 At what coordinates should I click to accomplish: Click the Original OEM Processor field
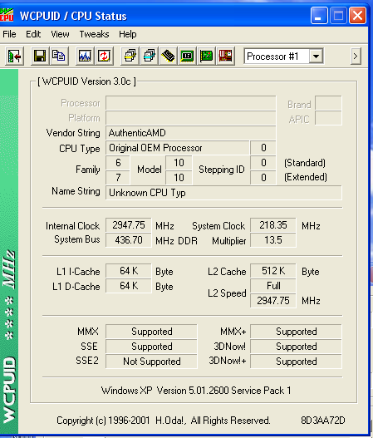pyautogui.click(x=177, y=148)
